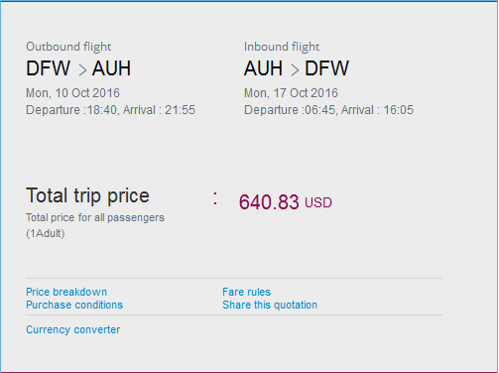499x373 pixels.
Task: Click the outbound Departure 18:40 time line
Action: [x=111, y=110]
